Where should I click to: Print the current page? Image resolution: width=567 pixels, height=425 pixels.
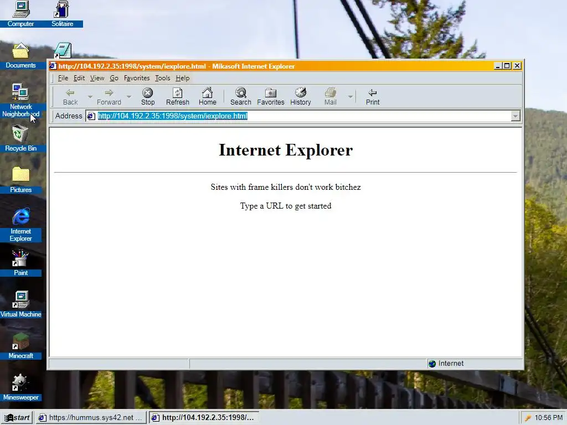373,97
